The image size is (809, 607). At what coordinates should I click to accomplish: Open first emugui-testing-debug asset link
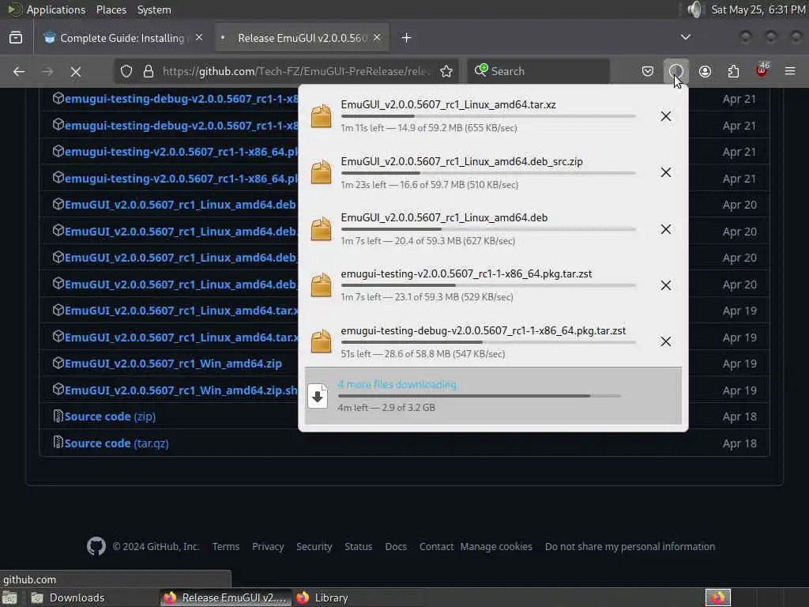181,99
